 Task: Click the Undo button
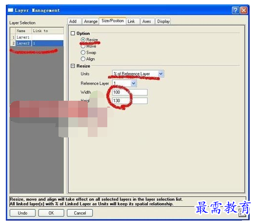(x=22, y=213)
